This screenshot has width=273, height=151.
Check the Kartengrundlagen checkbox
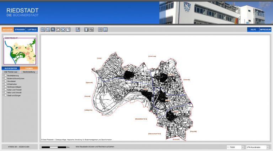pos(6,86)
